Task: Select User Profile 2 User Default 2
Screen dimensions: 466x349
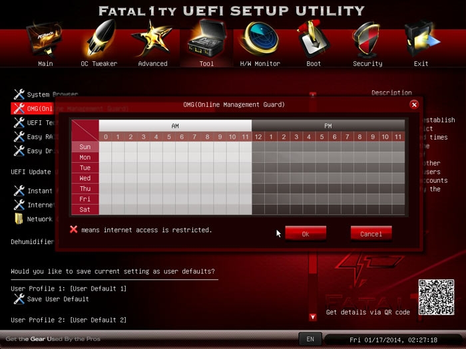Action: (x=69, y=320)
